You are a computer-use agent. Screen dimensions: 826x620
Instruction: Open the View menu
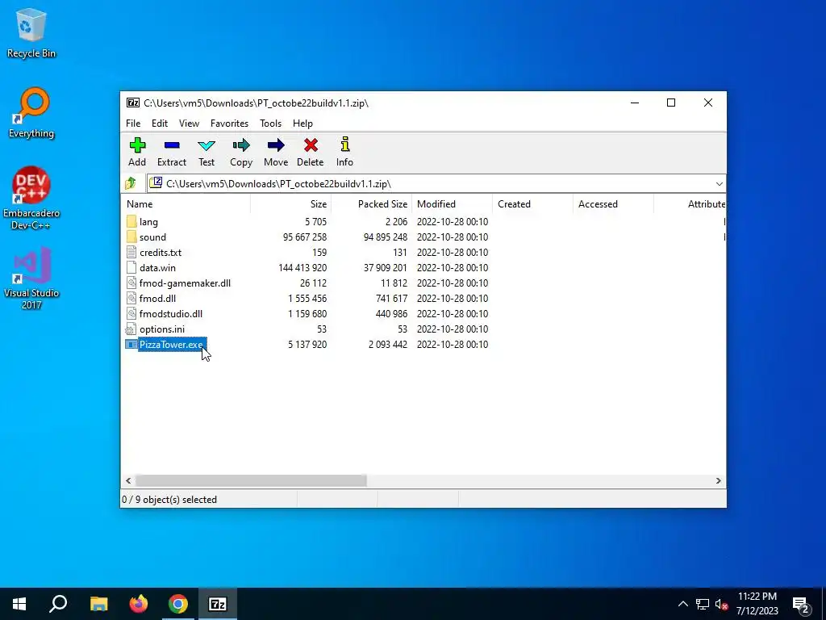pos(189,124)
